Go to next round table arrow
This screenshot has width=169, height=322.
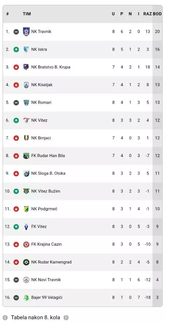[66, 318]
